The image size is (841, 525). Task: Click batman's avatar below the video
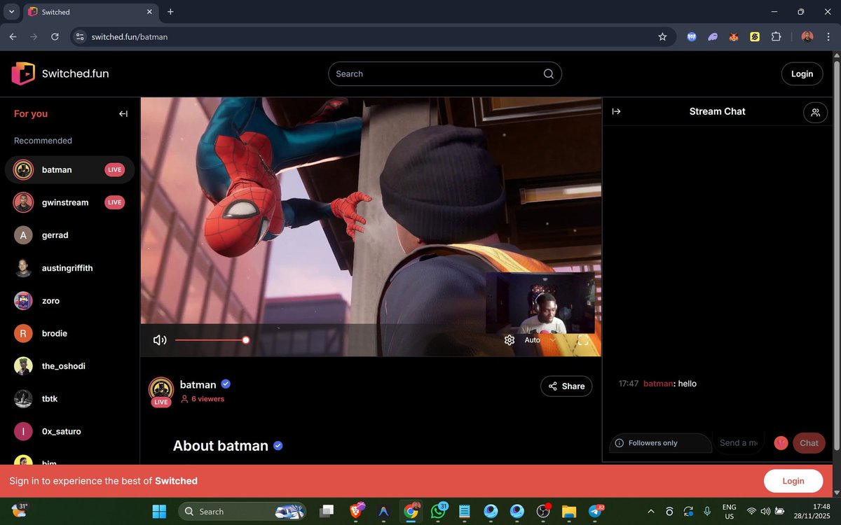(x=161, y=390)
